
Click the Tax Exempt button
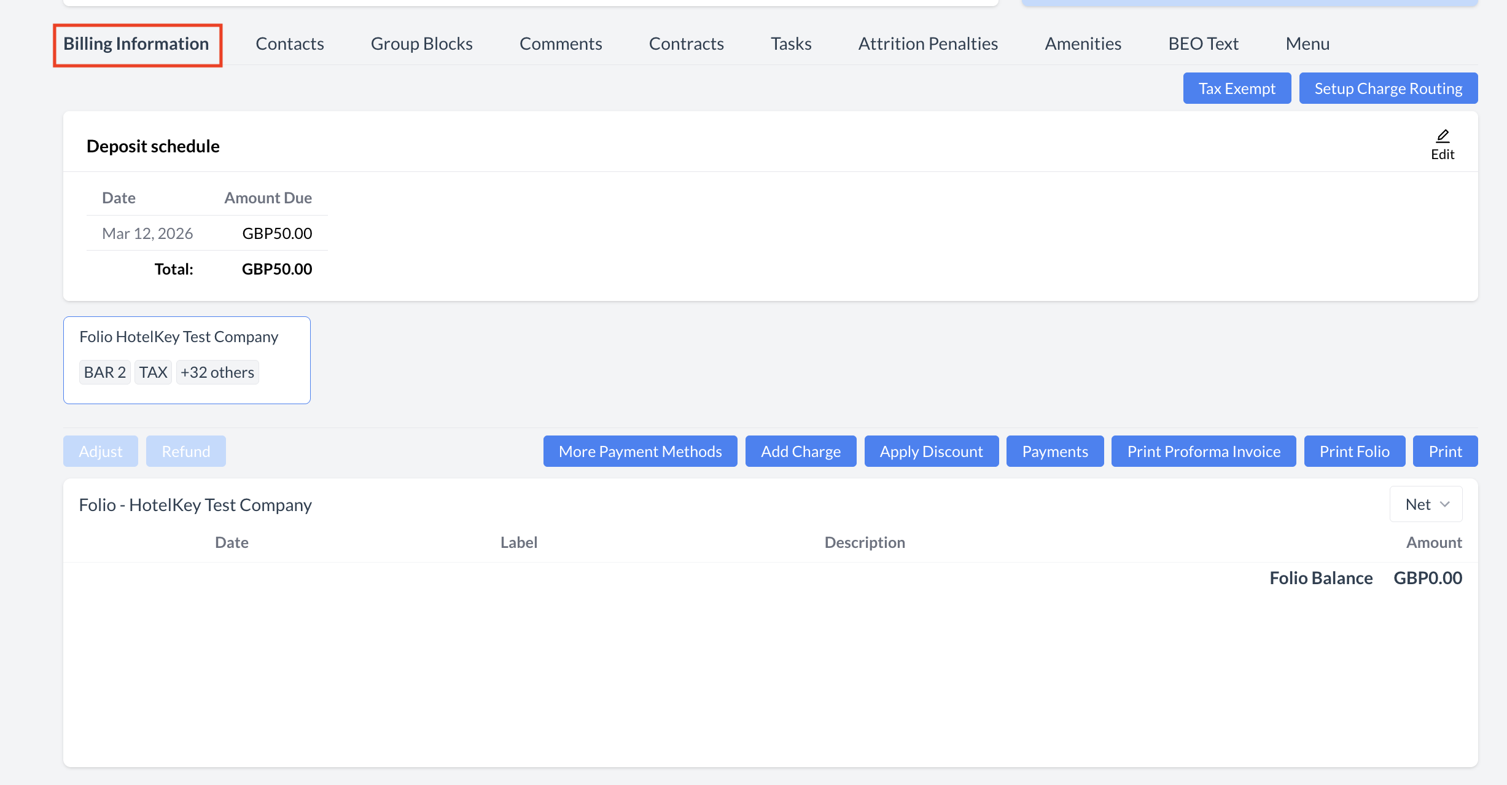point(1237,88)
